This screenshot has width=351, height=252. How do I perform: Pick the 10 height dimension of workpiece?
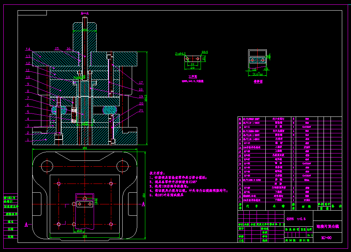204,59
